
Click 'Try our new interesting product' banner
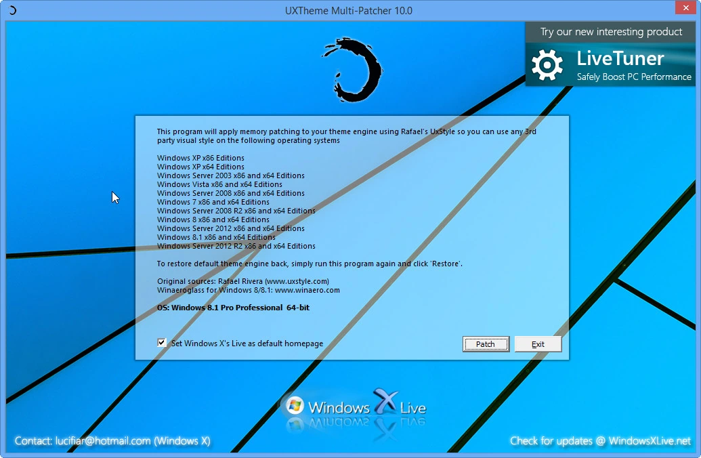611,32
